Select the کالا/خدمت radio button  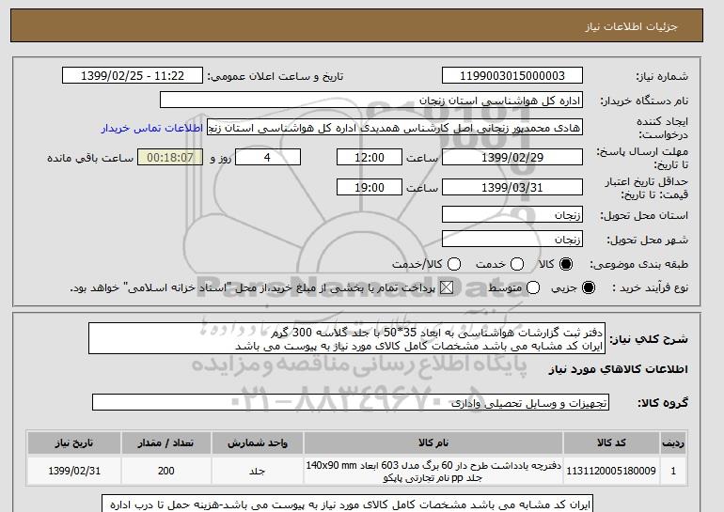454,264
